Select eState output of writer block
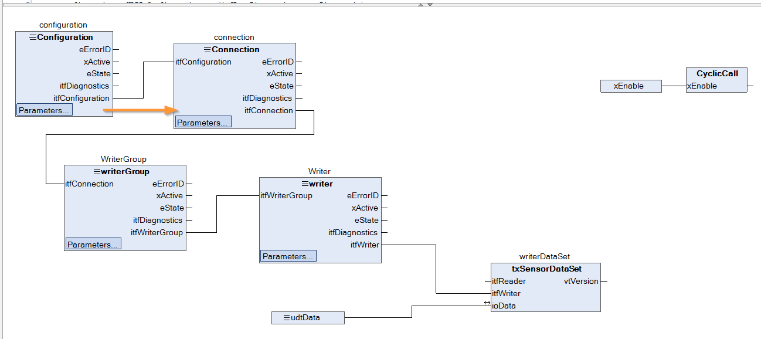 coord(366,220)
